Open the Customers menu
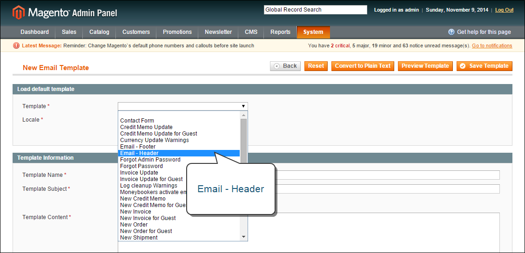525x253 pixels. point(136,32)
